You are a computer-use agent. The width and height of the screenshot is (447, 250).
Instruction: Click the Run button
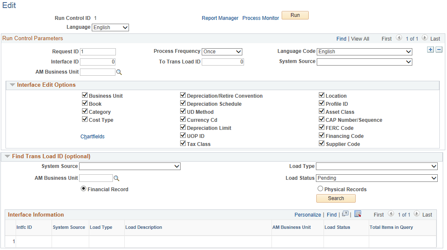point(295,15)
